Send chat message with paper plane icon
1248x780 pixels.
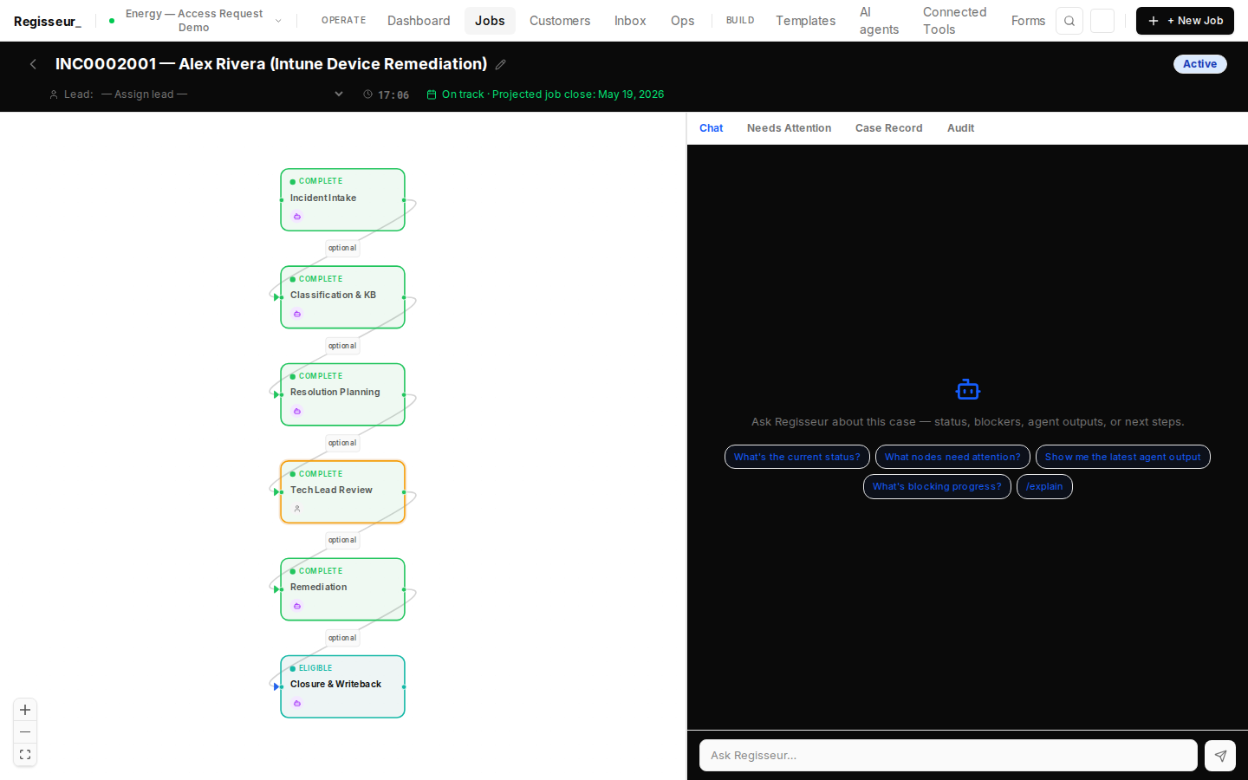click(1220, 756)
